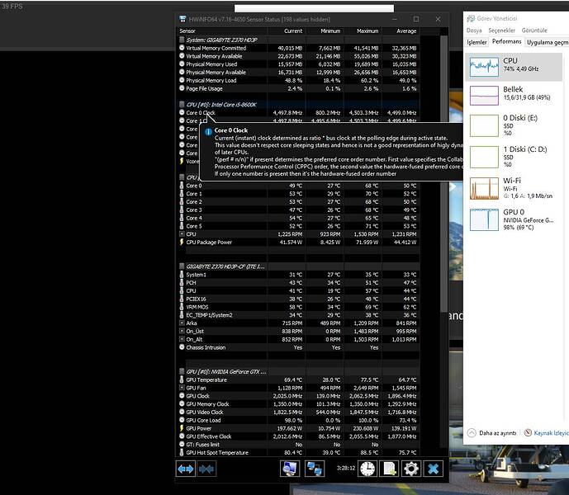Select the Virtual Memory Available row
This screenshot has height=495, width=569.
point(298,56)
